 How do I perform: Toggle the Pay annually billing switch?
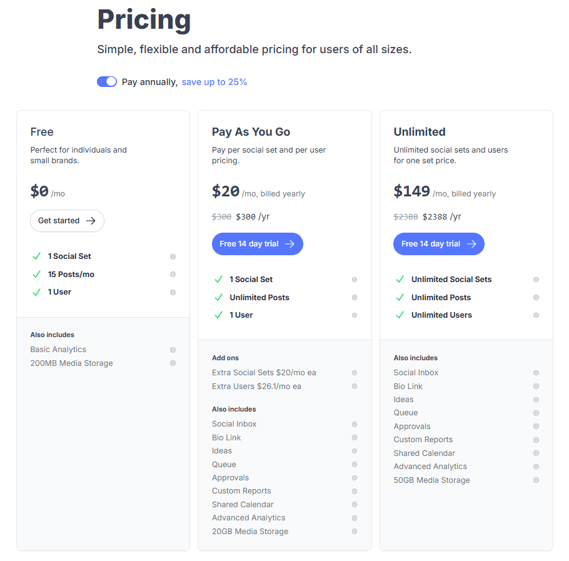click(x=107, y=81)
